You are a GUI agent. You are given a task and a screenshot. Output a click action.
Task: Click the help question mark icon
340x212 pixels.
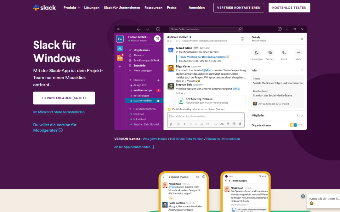pyautogui.click(x=280, y=29)
